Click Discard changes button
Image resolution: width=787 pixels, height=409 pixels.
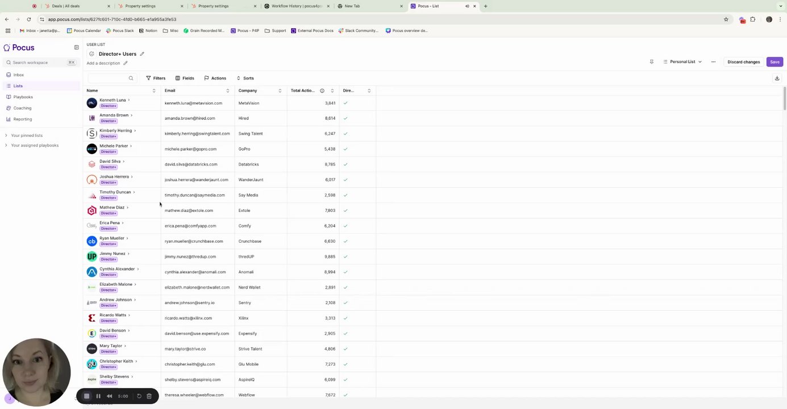point(743,62)
